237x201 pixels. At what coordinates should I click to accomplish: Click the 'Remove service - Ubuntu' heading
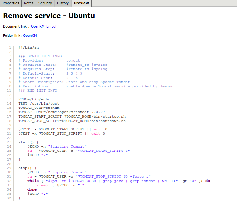click(49, 16)
